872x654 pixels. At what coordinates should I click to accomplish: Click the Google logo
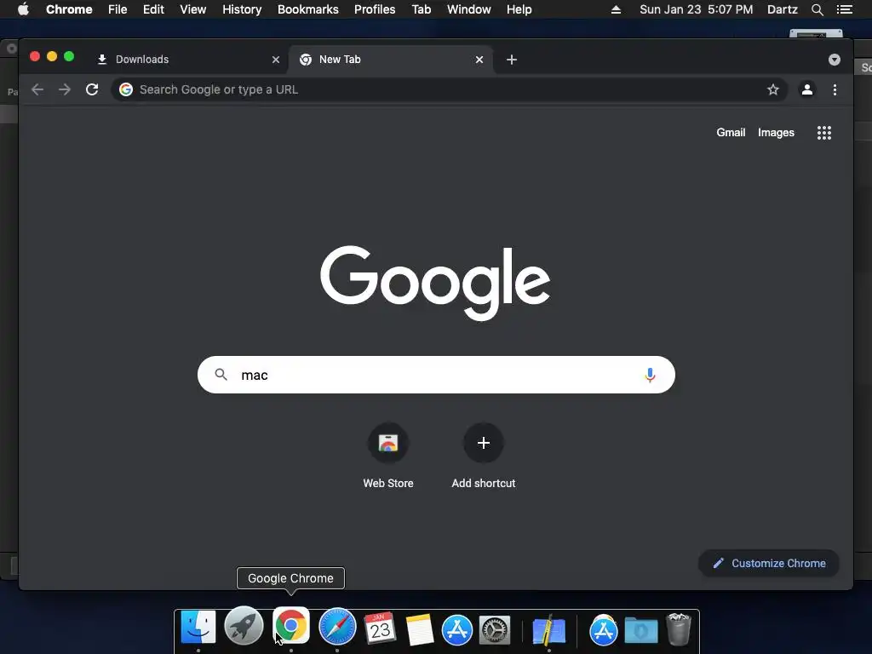pos(435,283)
